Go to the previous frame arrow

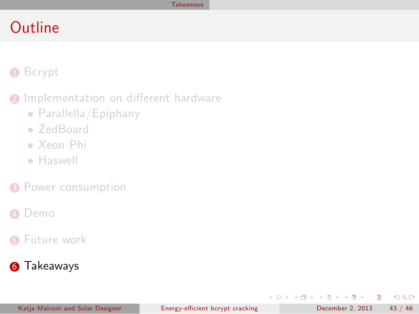click(296, 297)
